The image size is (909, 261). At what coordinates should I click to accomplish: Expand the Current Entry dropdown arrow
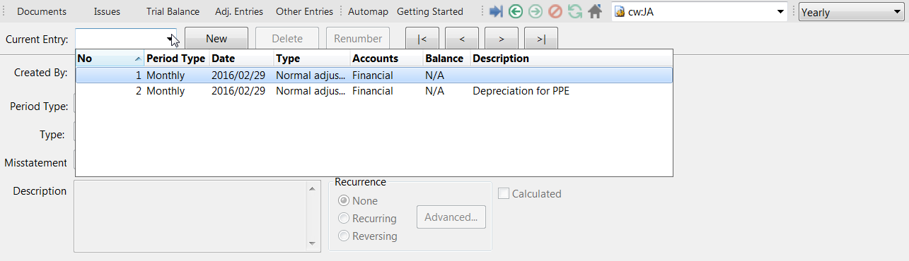170,40
